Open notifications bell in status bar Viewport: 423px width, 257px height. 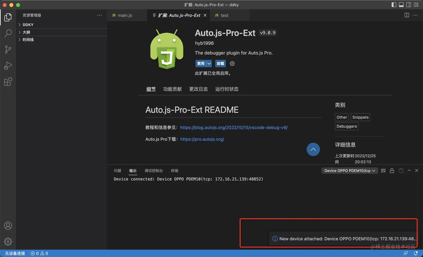(x=416, y=253)
